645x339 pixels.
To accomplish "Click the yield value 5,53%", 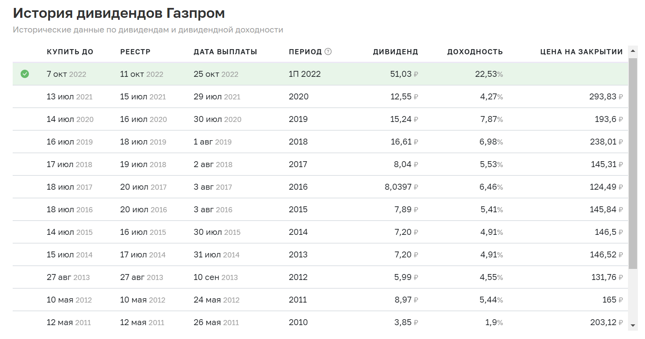I will 492,164.
